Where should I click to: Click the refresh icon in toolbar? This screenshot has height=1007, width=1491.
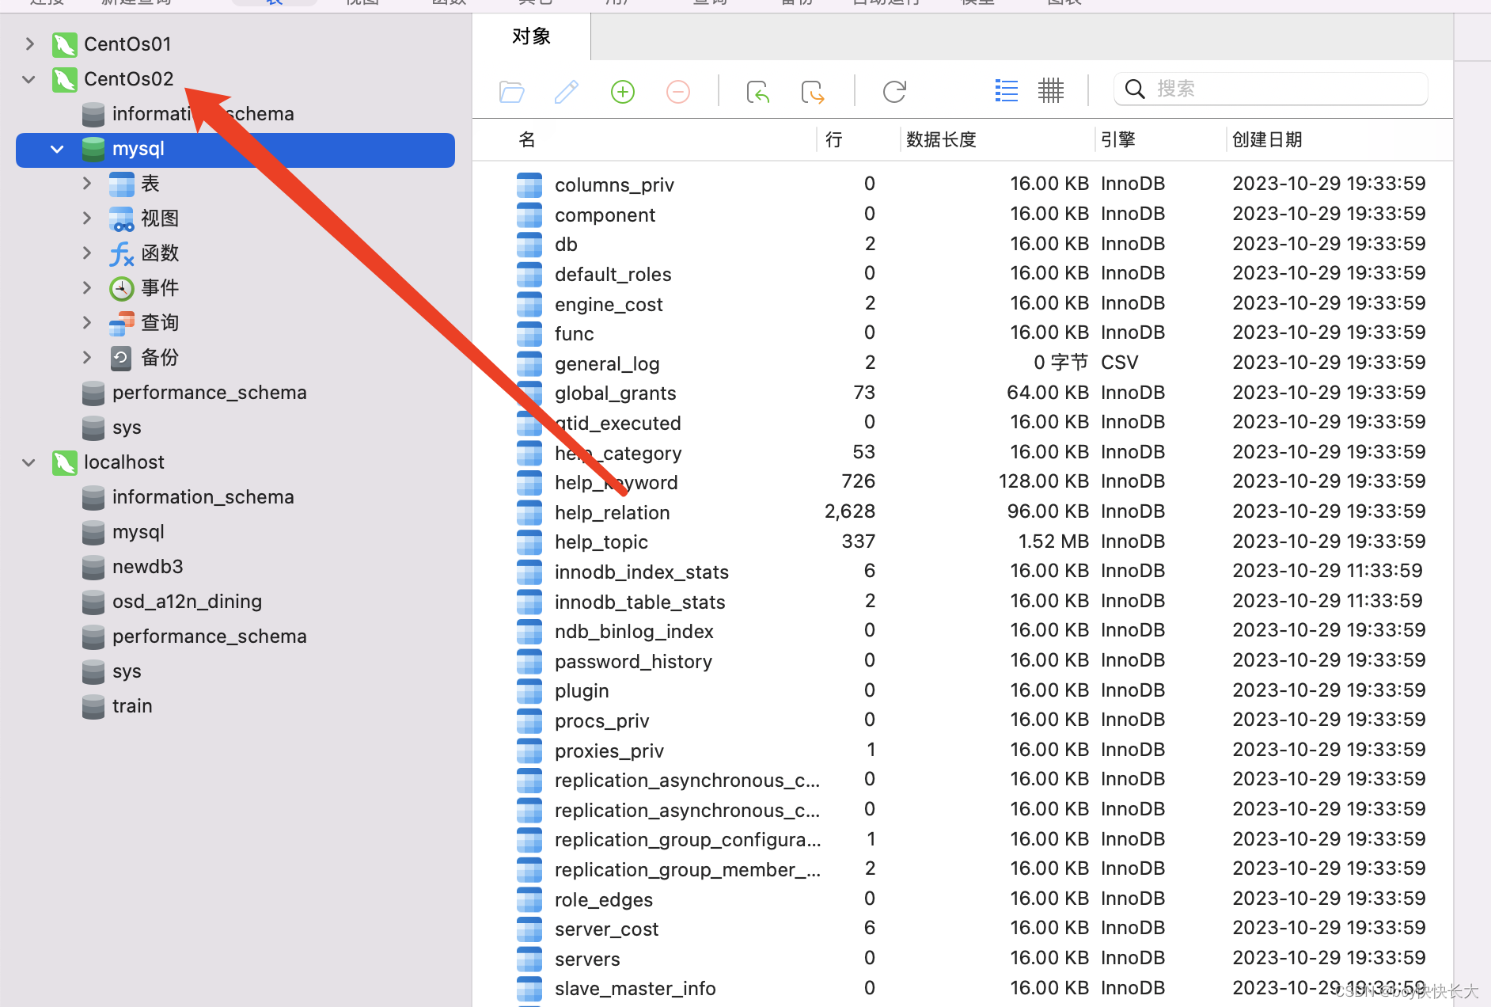click(894, 92)
